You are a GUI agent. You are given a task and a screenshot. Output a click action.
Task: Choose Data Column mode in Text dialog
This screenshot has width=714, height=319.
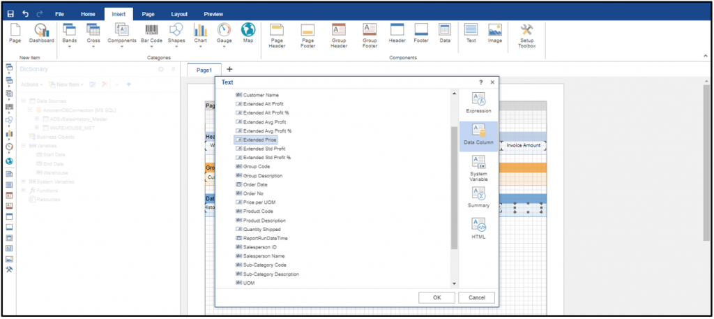tap(478, 135)
